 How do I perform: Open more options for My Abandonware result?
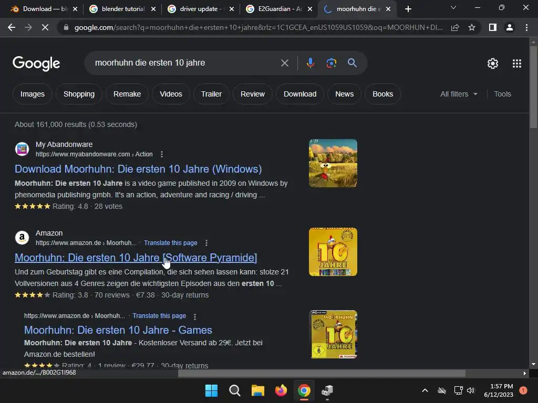[x=162, y=154]
